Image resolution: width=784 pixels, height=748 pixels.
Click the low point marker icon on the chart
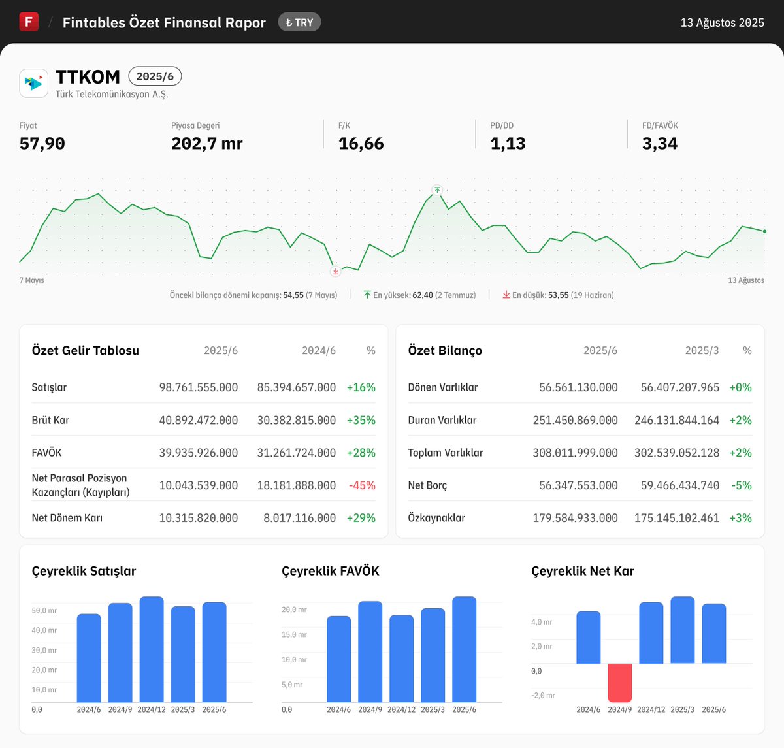335,271
